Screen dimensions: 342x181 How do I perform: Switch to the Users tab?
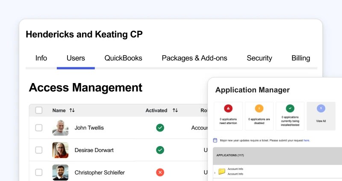pyautogui.click(x=76, y=58)
